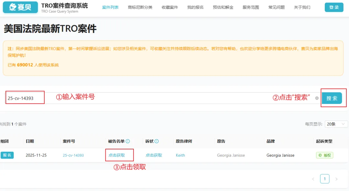Open the 收藏案件 page
The height and width of the screenshot is (191, 349).
pyautogui.click(x=169, y=7)
